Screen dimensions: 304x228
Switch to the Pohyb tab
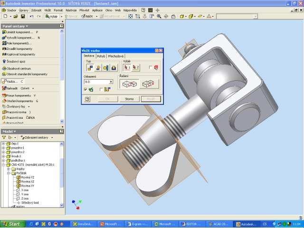pyautogui.click(x=101, y=56)
